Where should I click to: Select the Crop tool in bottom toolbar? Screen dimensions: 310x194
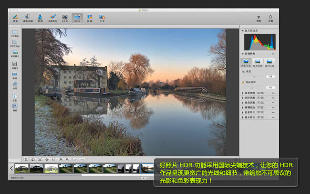pyautogui.click(x=26, y=159)
